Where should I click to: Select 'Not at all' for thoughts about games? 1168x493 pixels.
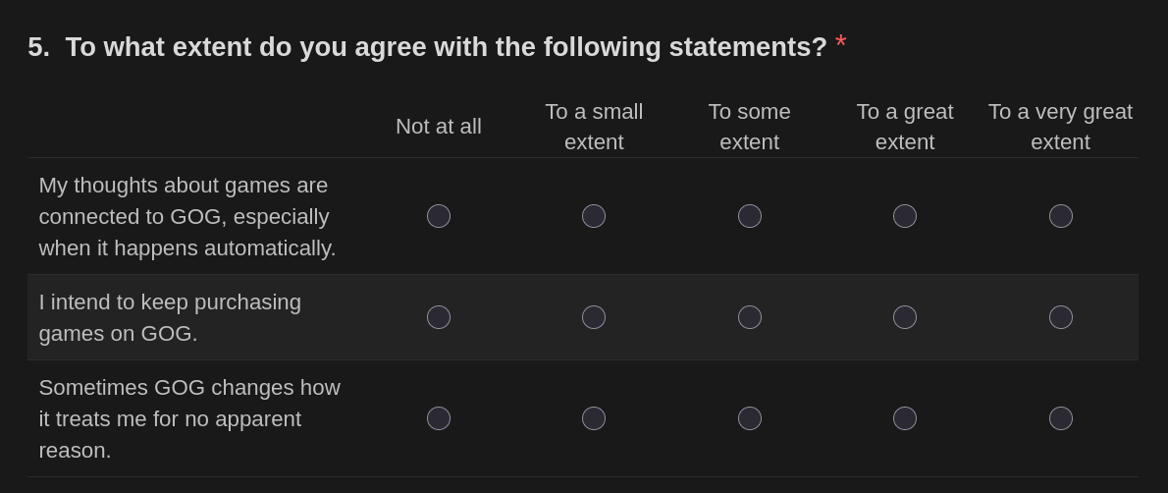(439, 216)
